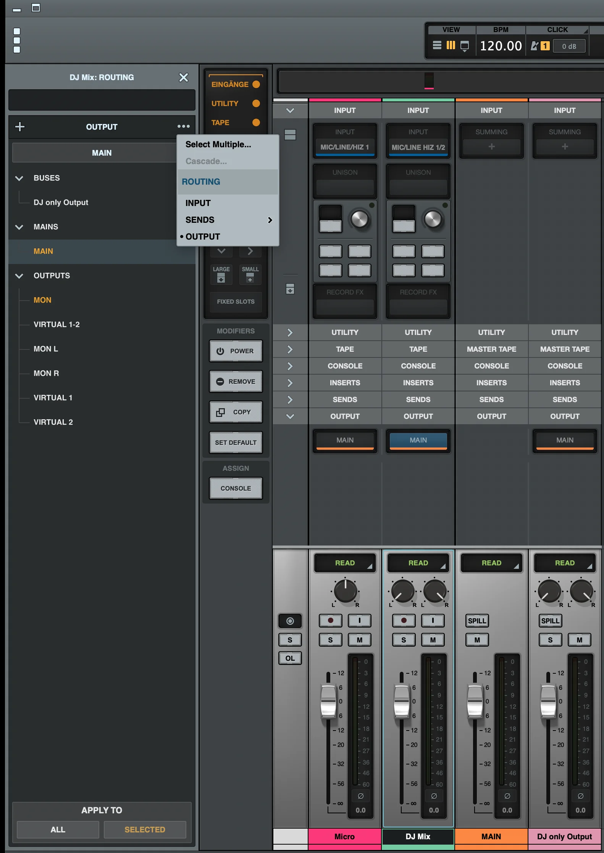Click the phase invert icon on MAIN channel
Screen dimensions: 604x853
(507, 796)
